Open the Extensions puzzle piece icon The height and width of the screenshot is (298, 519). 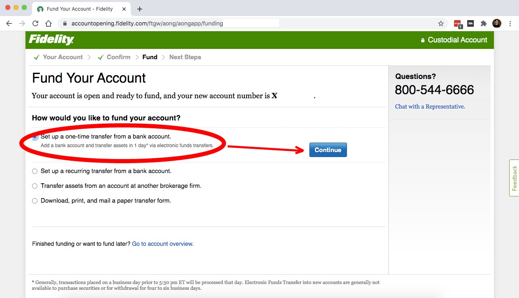pos(484,23)
